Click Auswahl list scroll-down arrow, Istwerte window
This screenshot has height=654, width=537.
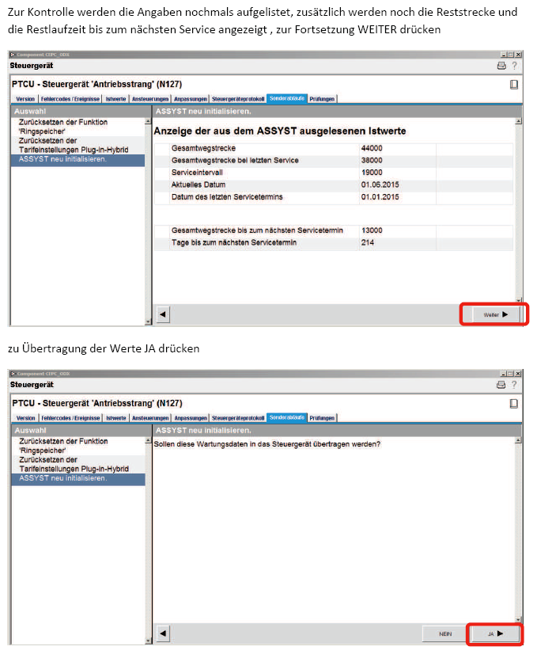(x=148, y=321)
